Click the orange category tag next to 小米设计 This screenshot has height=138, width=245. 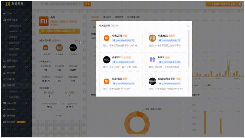(127, 58)
